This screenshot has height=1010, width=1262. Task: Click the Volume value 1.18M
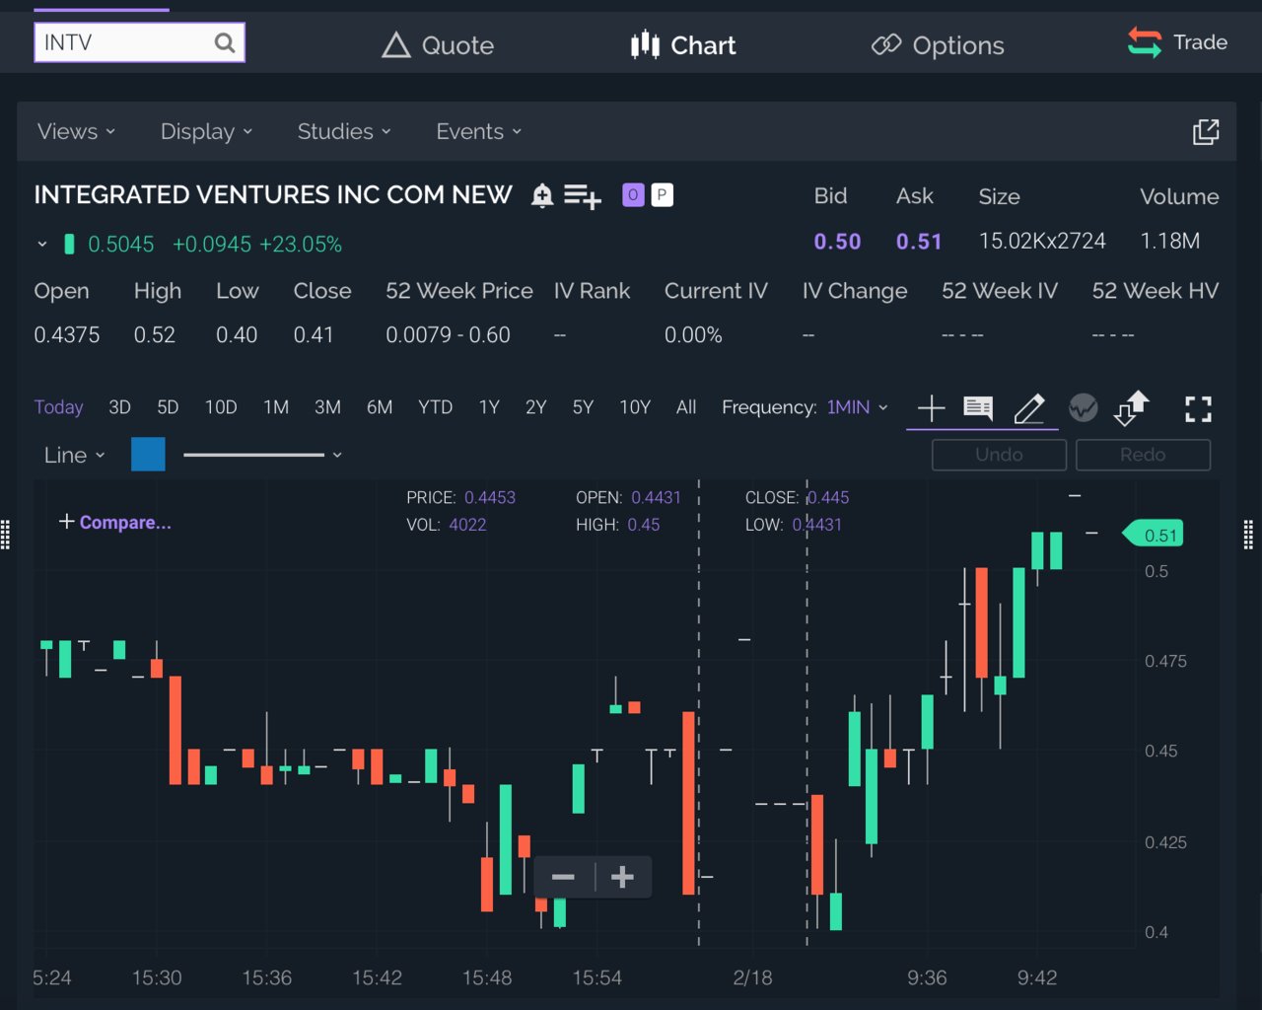[1169, 242]
